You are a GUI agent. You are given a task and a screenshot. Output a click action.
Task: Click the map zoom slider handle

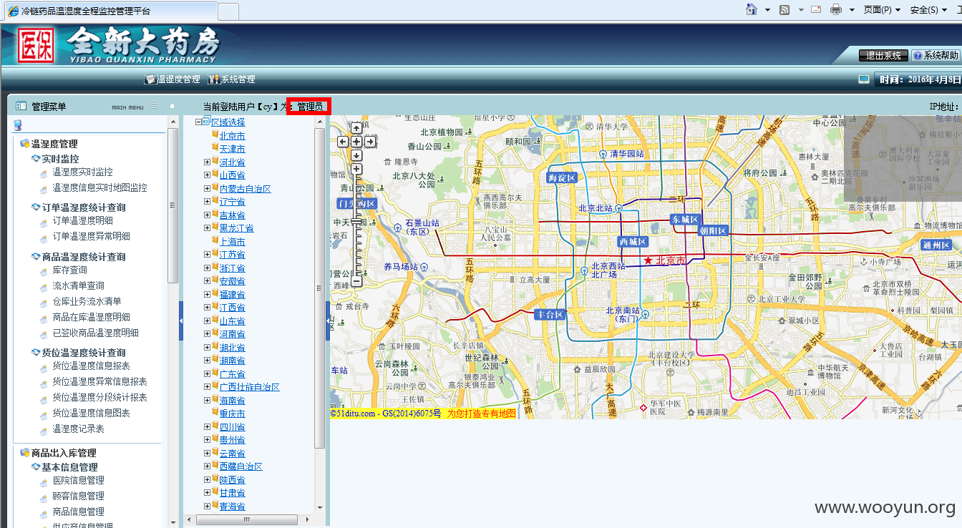point(356,222)
